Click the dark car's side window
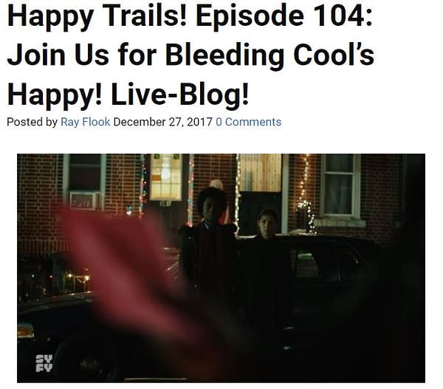 (x=306, y=264)
